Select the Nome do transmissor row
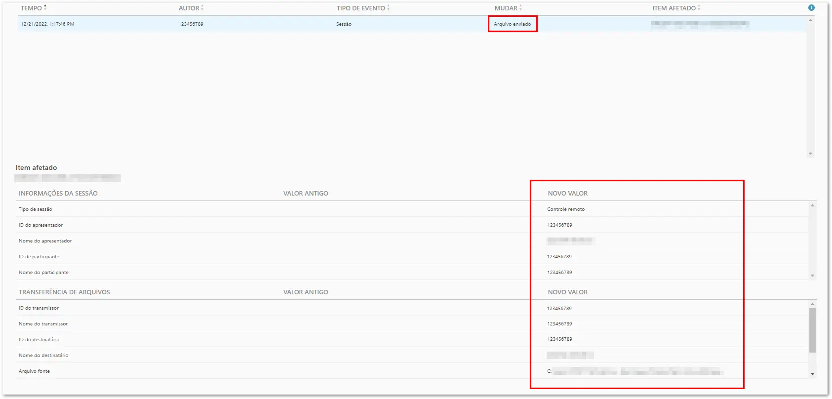The height and width of the screenshot is (399, 832). (x=412, y=323)
